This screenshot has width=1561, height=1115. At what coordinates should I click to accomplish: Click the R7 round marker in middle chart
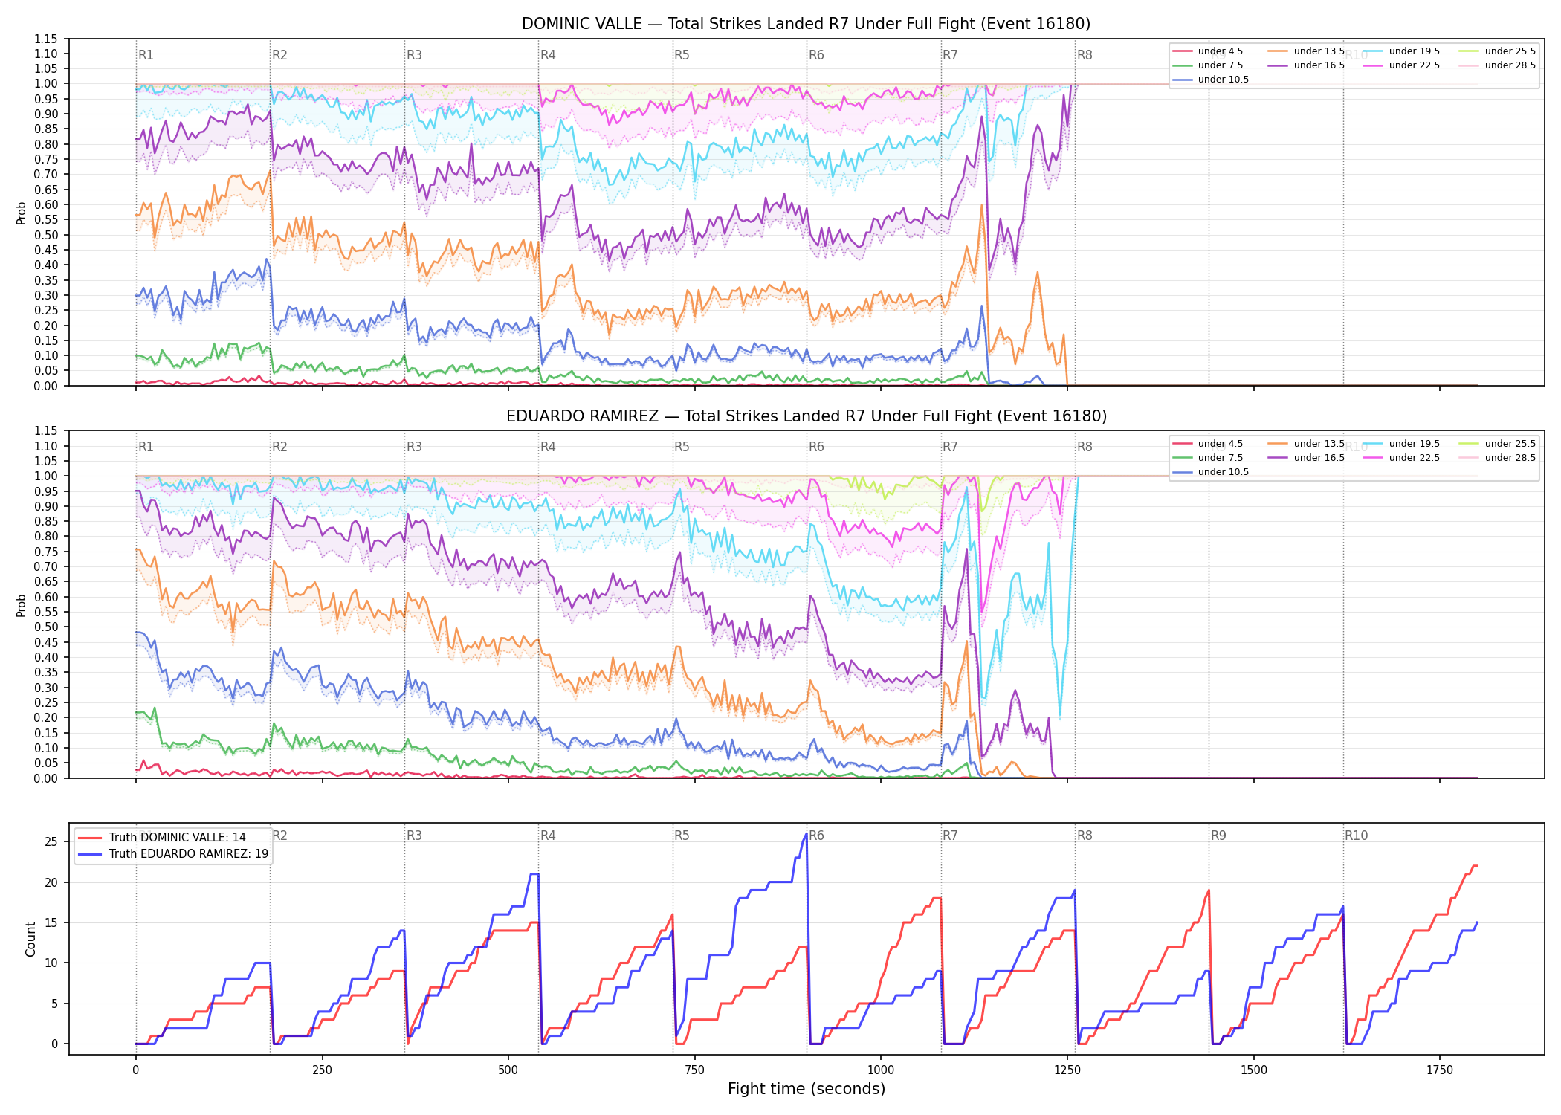[950, 447]
